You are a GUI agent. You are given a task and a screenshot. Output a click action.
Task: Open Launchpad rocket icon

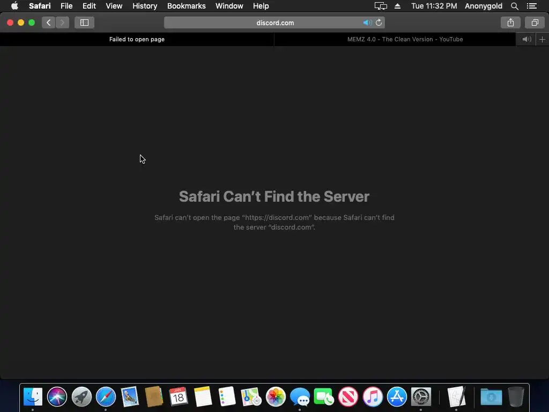tap(81, 396)
